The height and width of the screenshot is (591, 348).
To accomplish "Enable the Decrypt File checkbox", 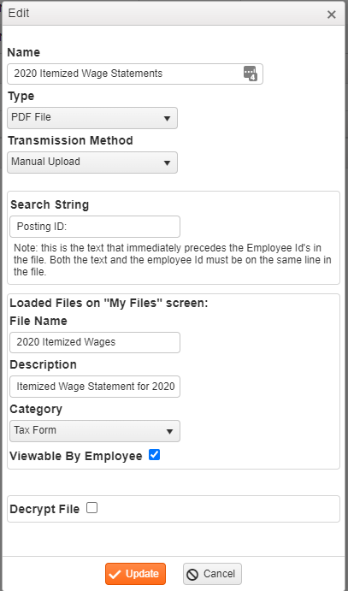I will (x=91, y=508).
